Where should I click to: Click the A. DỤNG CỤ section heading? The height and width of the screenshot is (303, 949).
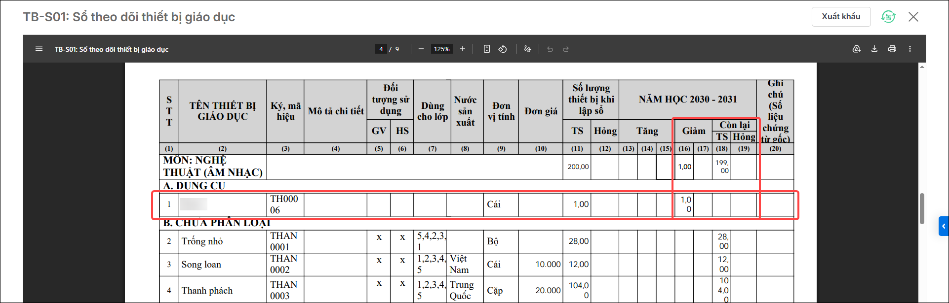point(194,186)
